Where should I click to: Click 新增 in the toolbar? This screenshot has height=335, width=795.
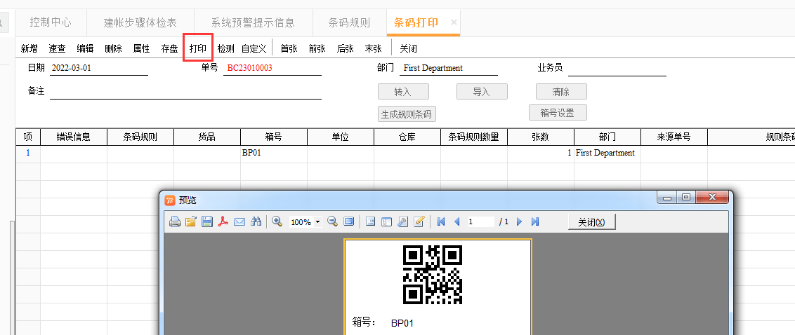(x=29, y=48)
